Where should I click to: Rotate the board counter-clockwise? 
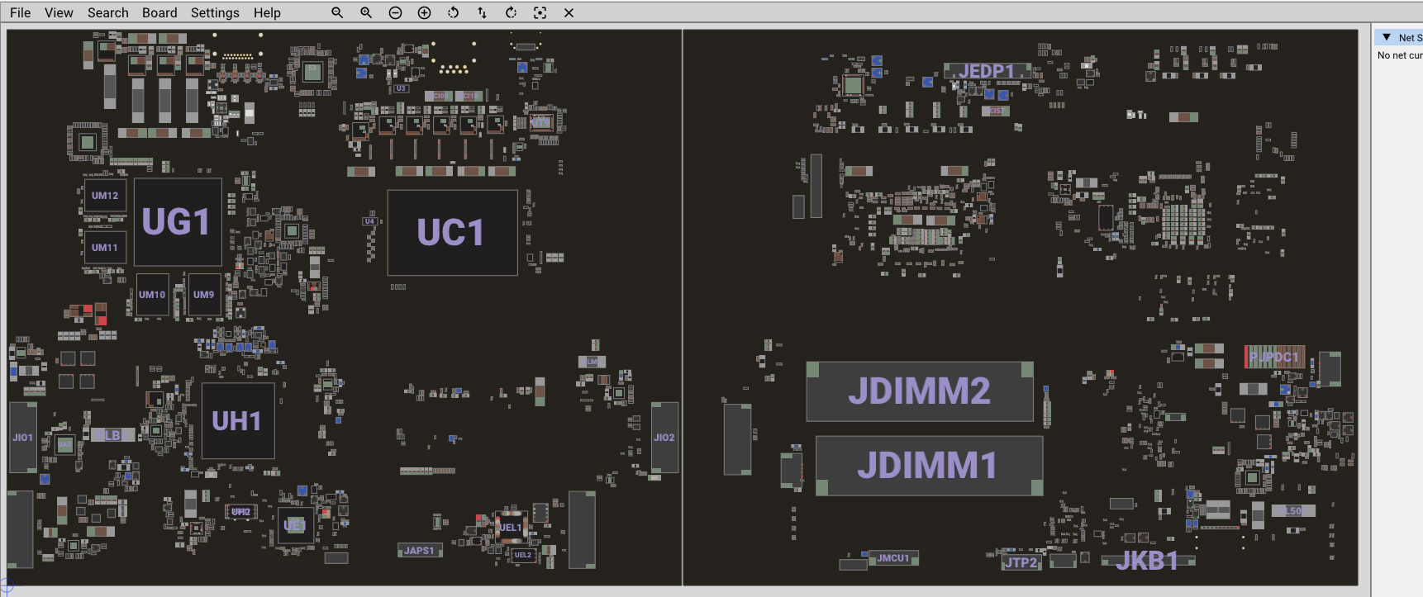[x=453, y=12]
